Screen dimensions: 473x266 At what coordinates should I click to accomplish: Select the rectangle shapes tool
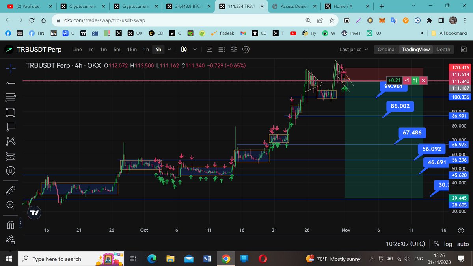(11, 112)
